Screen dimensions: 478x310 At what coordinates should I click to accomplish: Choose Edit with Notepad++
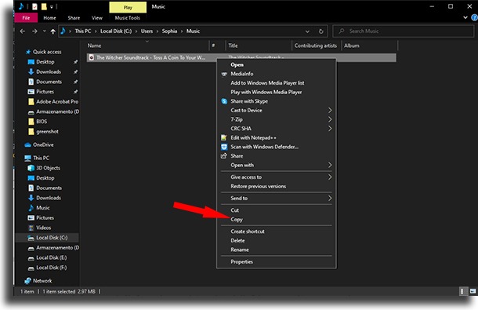276,138
